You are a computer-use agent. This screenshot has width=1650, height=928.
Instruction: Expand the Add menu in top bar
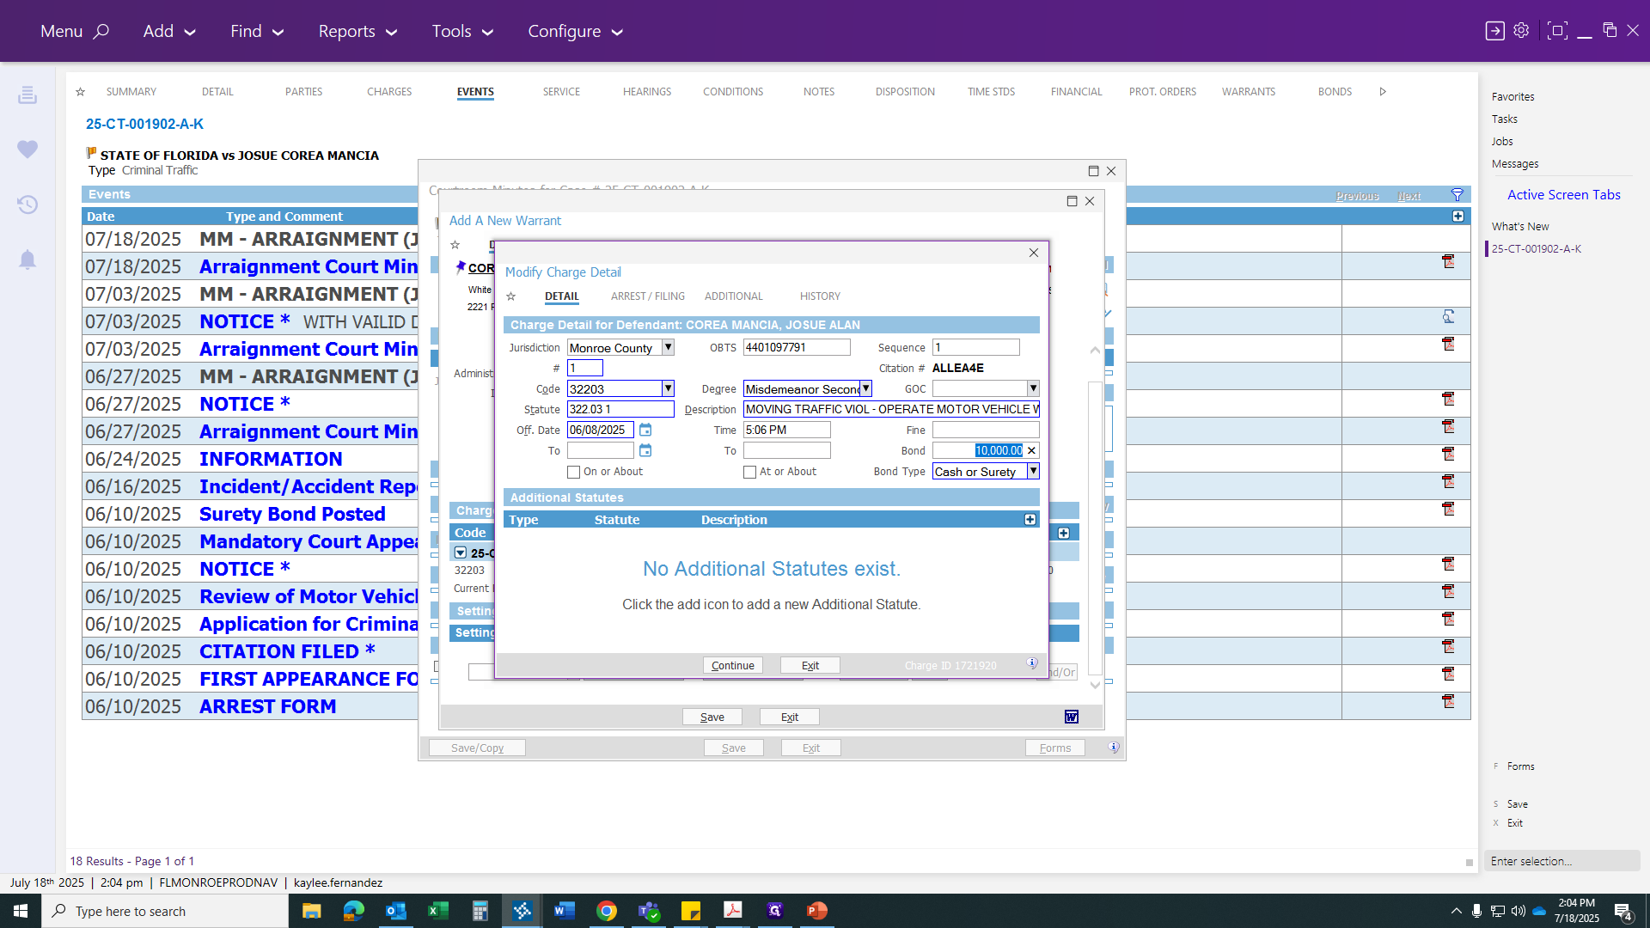[x=169, y=31]
